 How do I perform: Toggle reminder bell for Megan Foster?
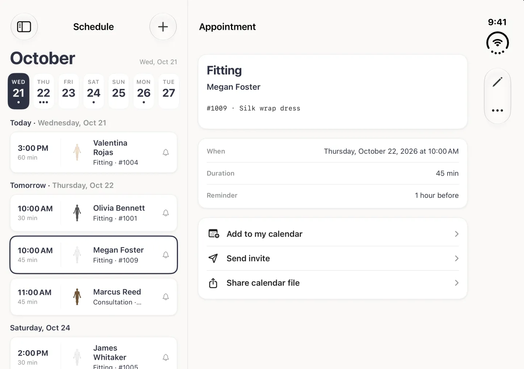166,255
